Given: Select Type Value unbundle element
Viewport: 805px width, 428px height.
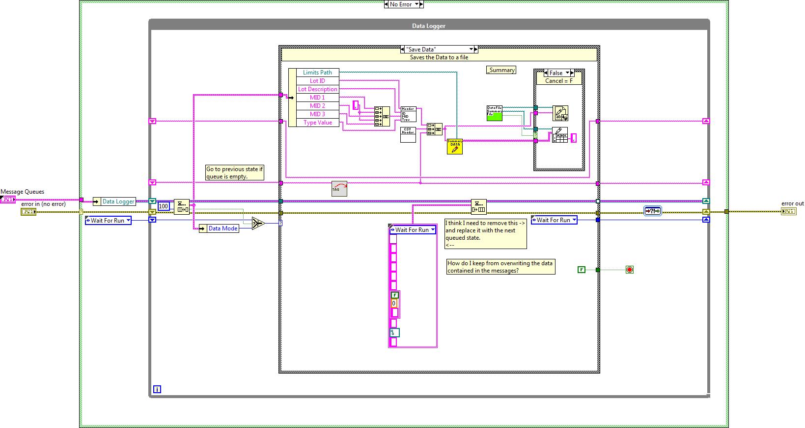Looking at the screenshot, I should 318,123.
